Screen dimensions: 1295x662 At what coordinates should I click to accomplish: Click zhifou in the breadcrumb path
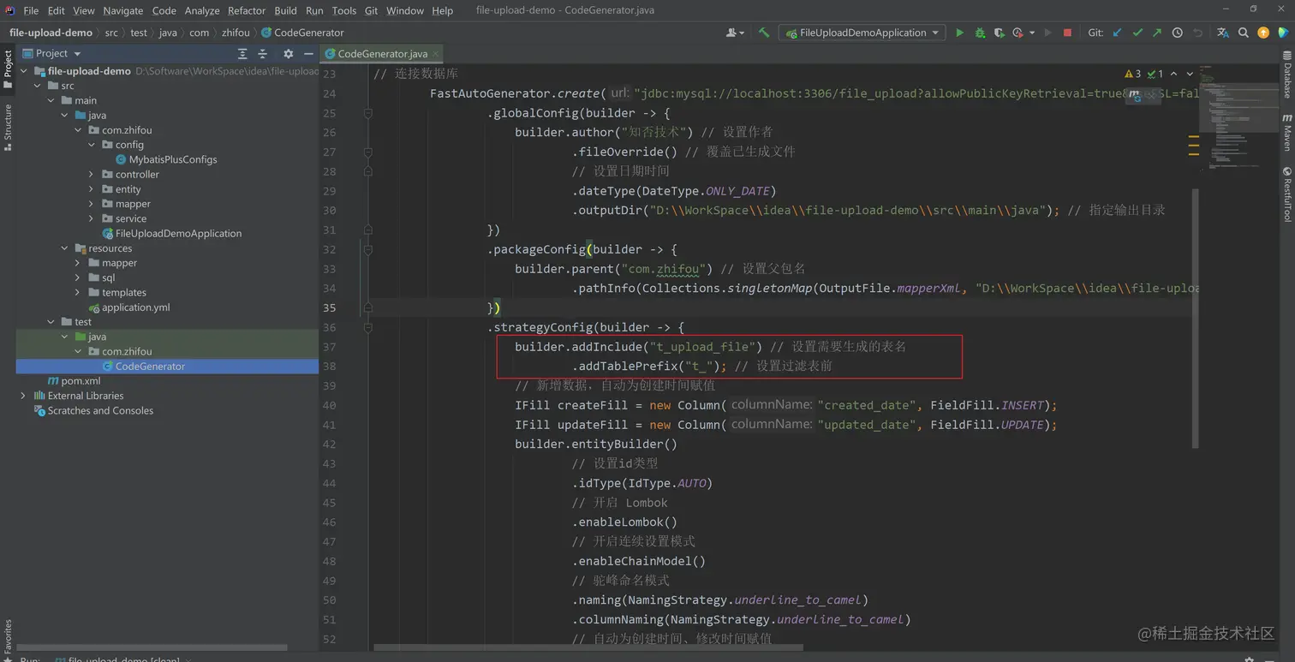236,33
